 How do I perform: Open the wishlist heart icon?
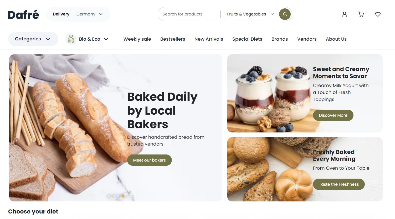click(378, 14)
